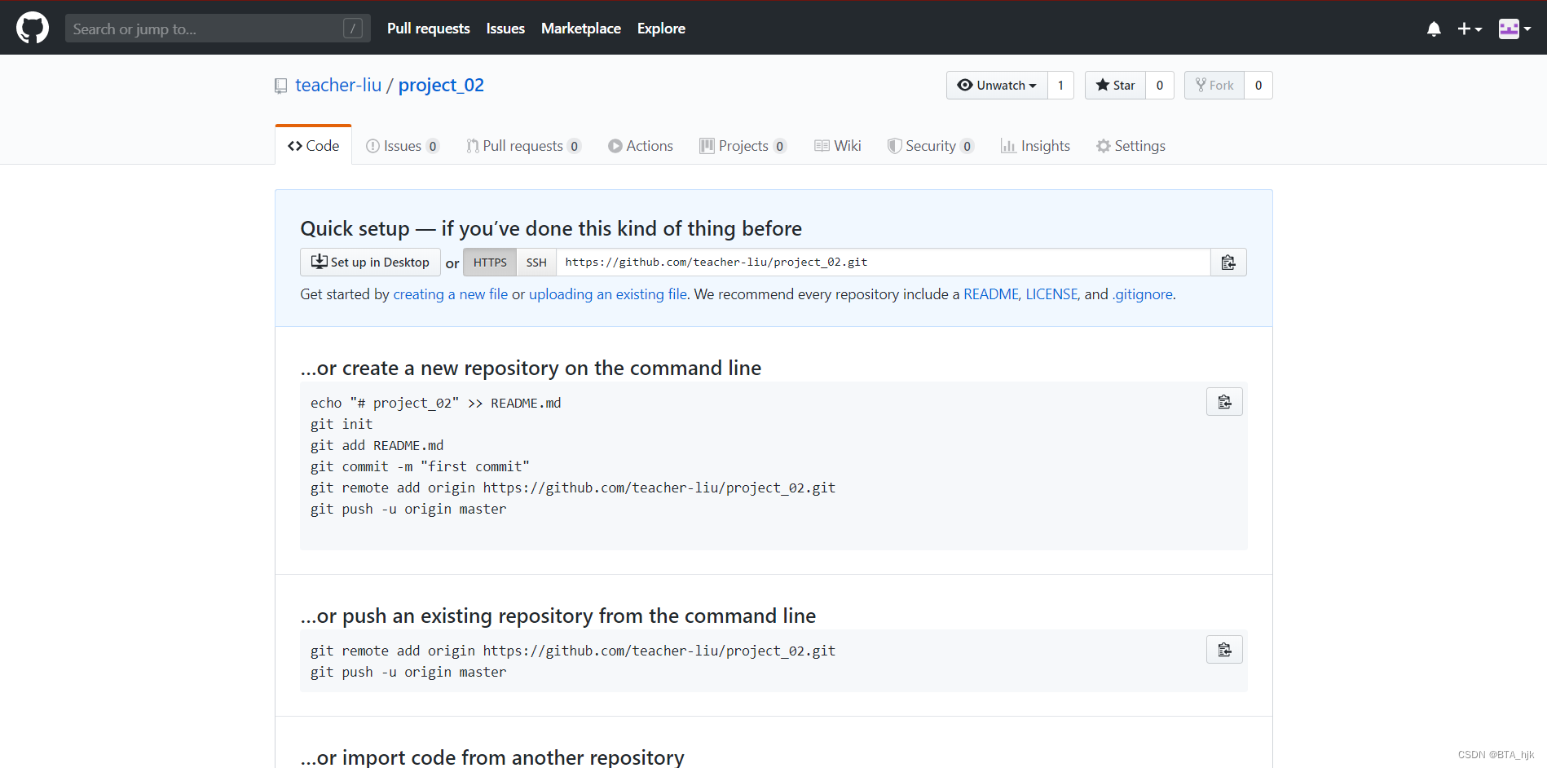The image size is (1547, 768).
Task: Switch to the Wiki tab
Action: [838, 146]
